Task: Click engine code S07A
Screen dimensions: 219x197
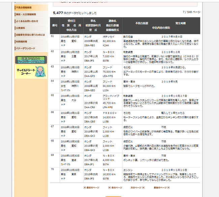Action: click(106, 165)
